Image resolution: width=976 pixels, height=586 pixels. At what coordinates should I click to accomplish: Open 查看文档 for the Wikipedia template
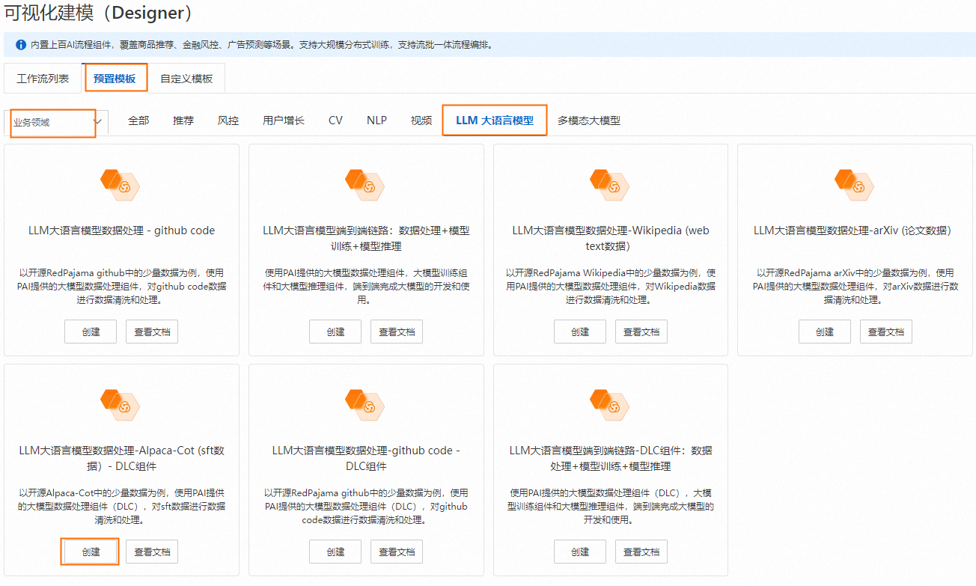[x=641, y=332]
